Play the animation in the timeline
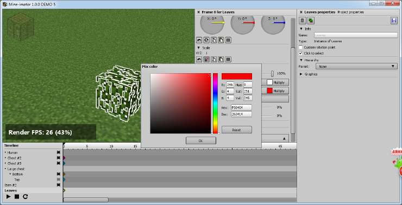Image resolution: width=402 pixels, height=205 pixels. coord(9,196)
